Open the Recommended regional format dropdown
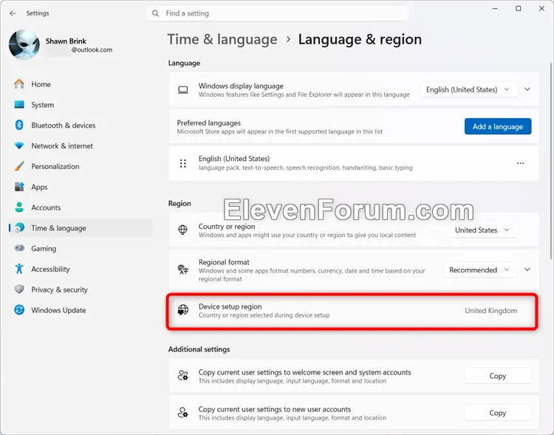554x435 pixels. (480, 270)
